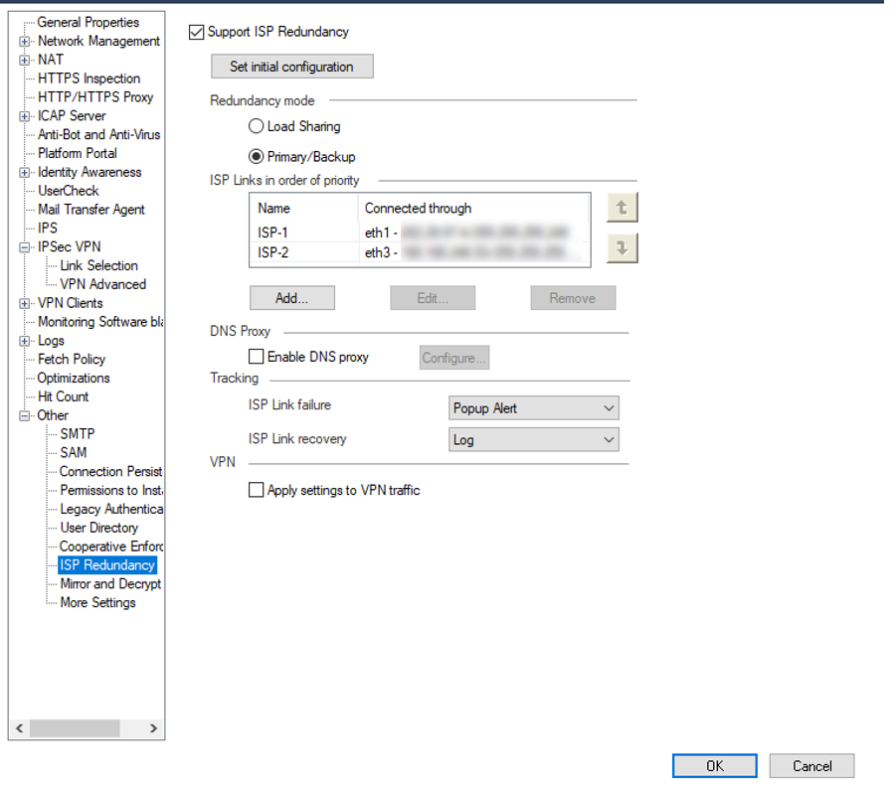Open Fetch Policy page

(x=72, y=360)
